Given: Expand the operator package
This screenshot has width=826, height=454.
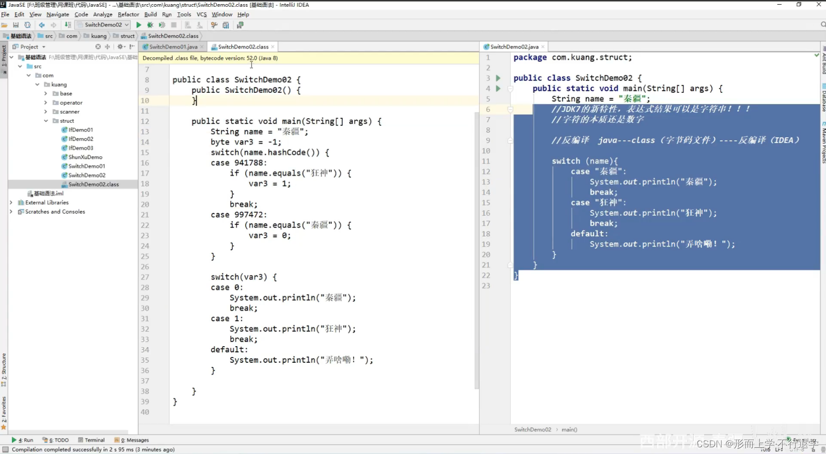Looking at the screenshot, I should [45, 103].
